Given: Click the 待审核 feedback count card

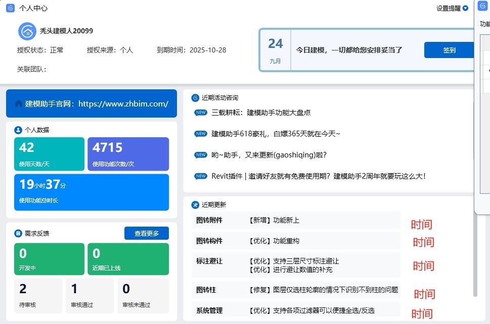Looking at the screenshot, I should [x=38, y=296].
